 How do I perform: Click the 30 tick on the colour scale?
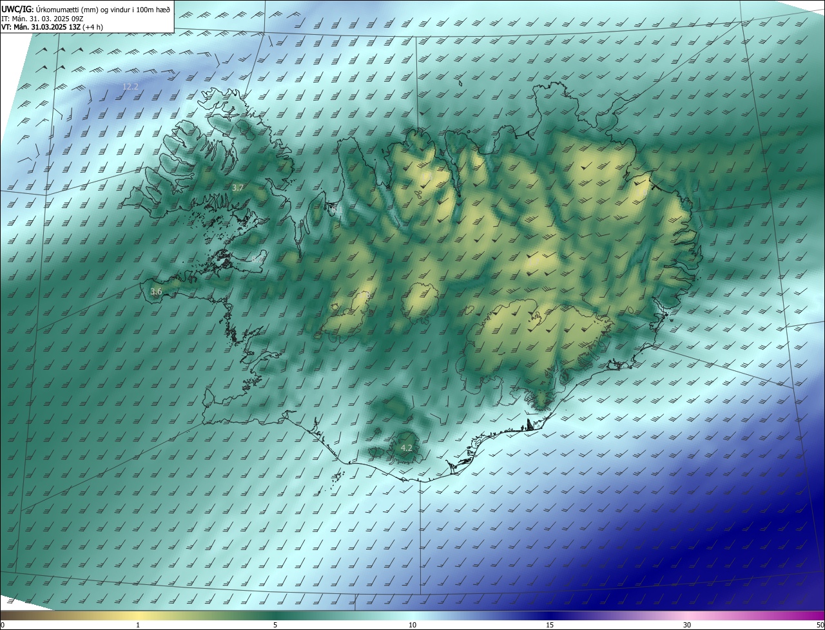pyautogui.click(x=687, y=625)
